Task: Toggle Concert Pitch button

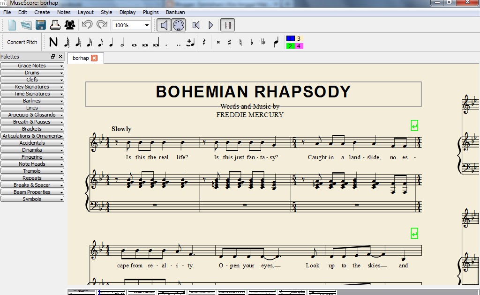Action: click(22, 42)
